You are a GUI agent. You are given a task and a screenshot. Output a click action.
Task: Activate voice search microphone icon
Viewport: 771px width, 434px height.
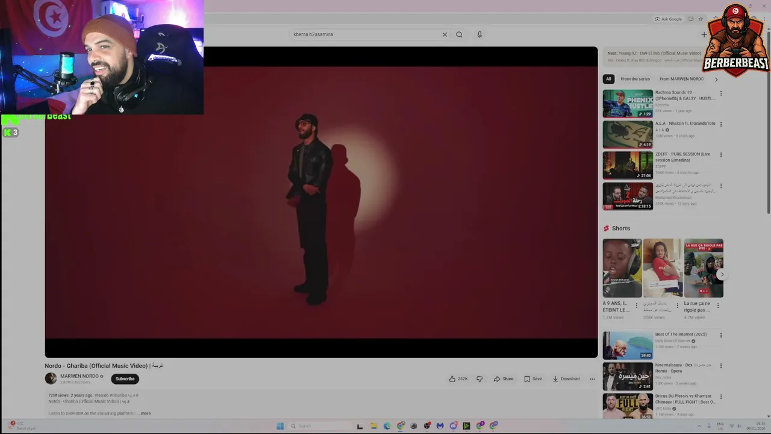[x=479, y=34]
